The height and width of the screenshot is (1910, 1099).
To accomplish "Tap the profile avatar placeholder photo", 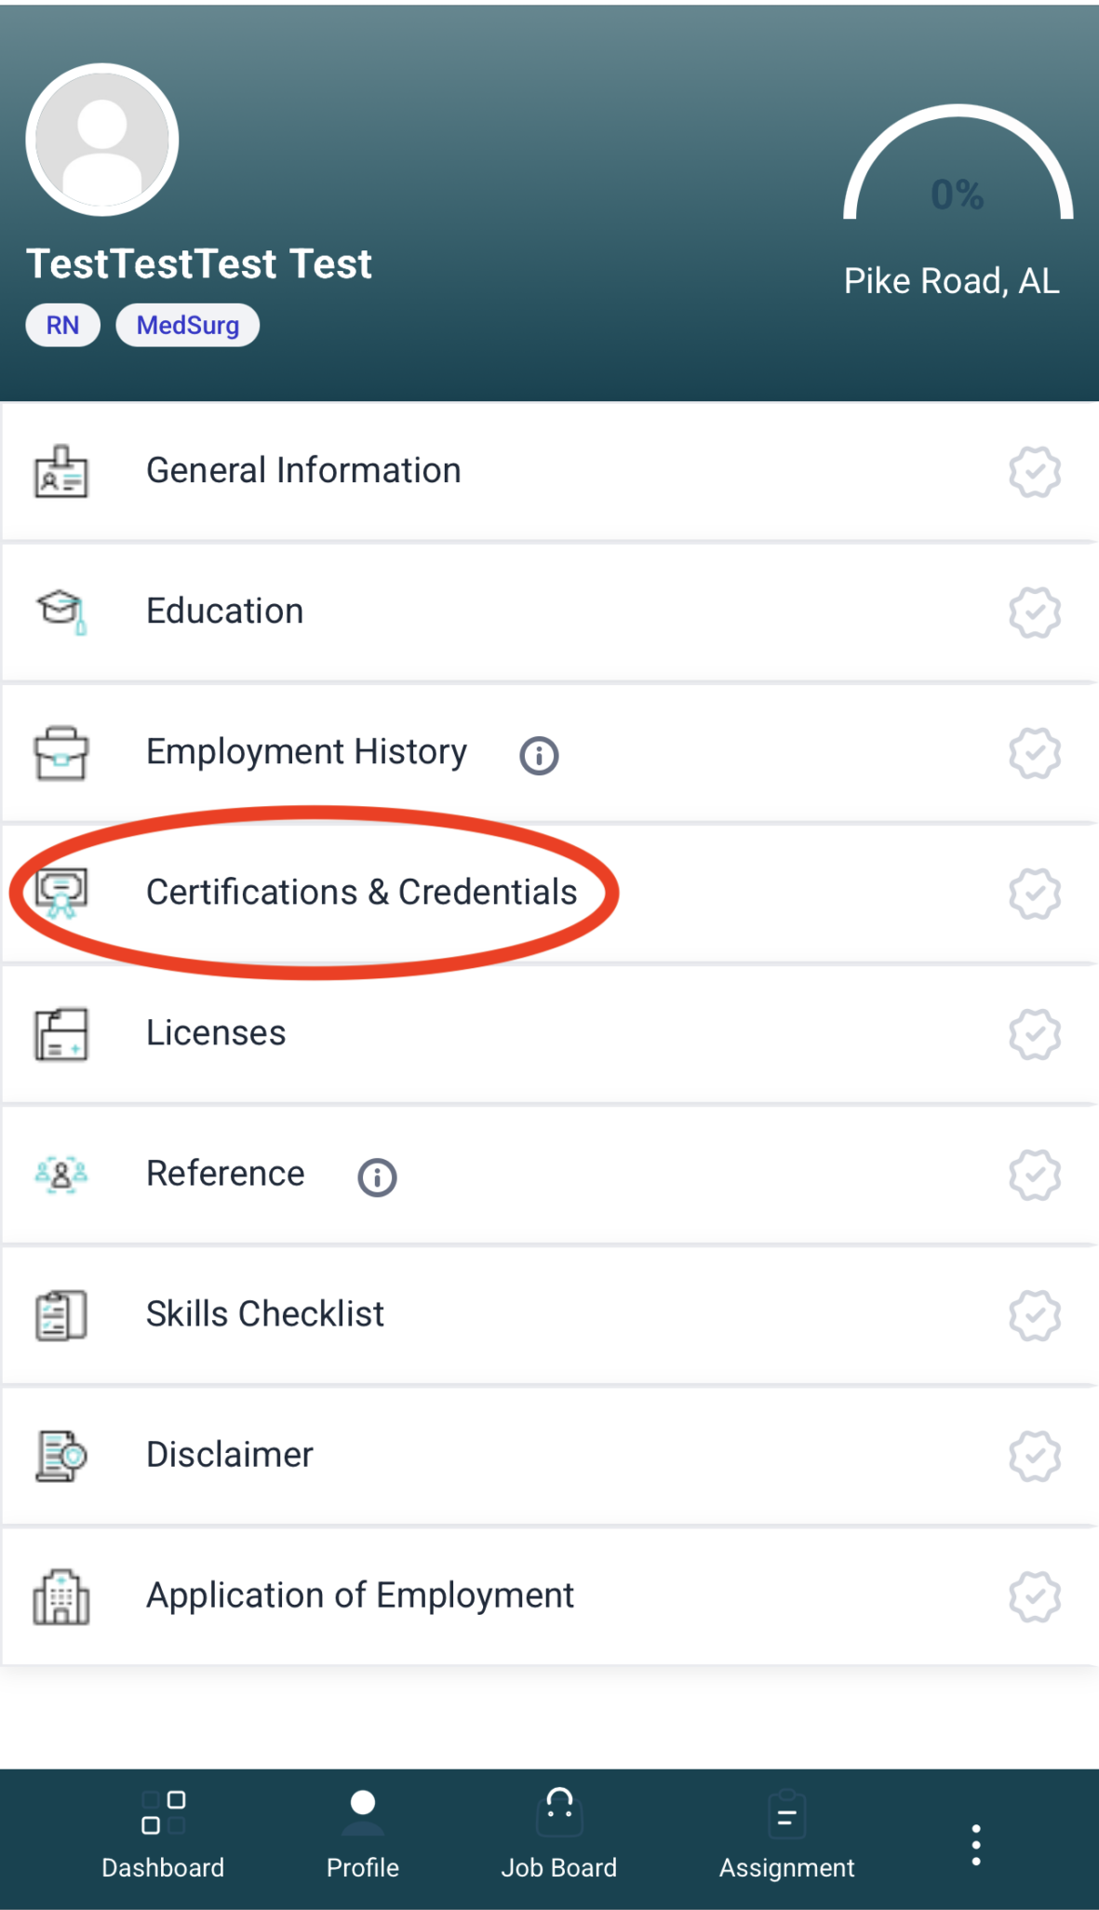I will coord(102,141).
